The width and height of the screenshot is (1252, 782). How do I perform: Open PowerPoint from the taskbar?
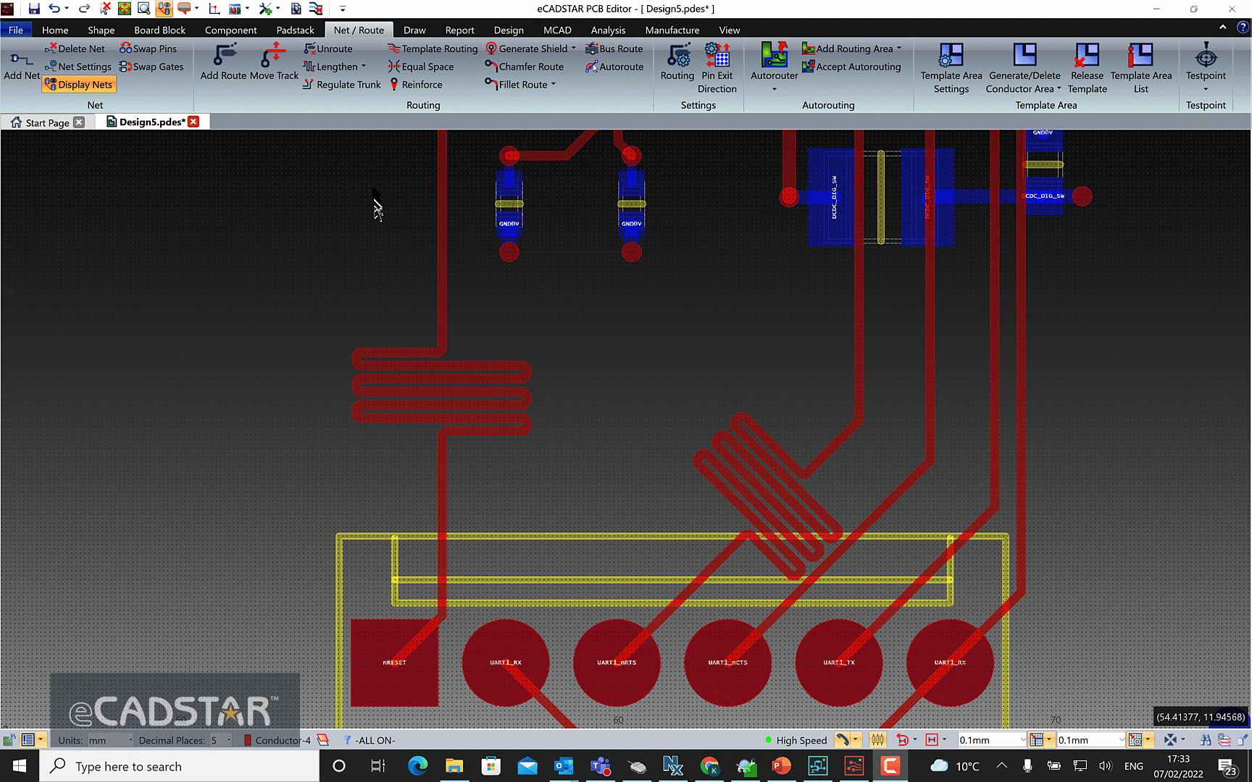tap(782, 766)
